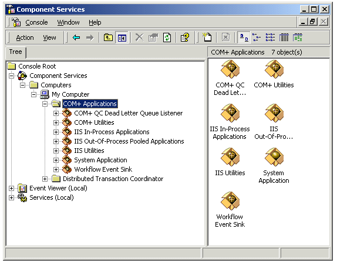Open the Window menu

click(x=68, y=22)
